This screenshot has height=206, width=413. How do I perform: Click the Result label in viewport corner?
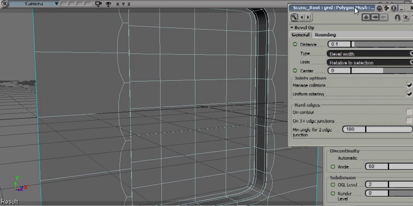tap(10, 201)
